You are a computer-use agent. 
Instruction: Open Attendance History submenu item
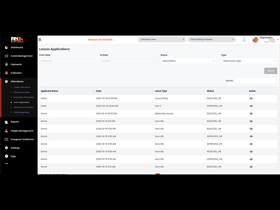pos(22,92)
